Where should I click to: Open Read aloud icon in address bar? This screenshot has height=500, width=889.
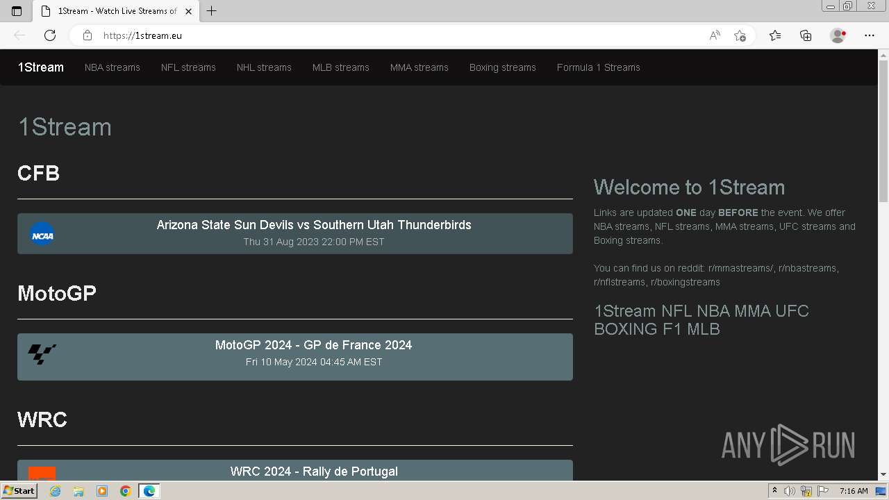715,35
